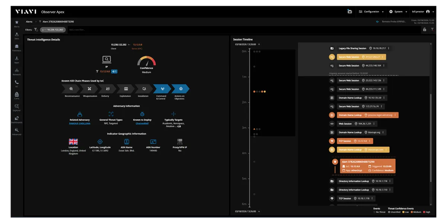Open options menu for Legacy File Sharing Session
The image size is (447, 221).
point(389,48)
